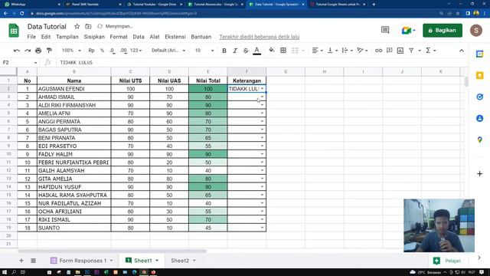Click the Undo toolbar icon
Image resolution: width=490 pixels, height=276 pixels.
point(17,51)
